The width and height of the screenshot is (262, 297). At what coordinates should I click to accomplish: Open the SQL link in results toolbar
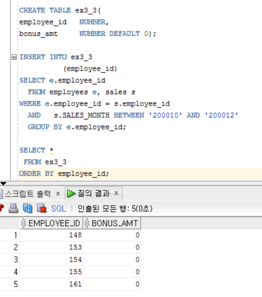tap(58, 209)
